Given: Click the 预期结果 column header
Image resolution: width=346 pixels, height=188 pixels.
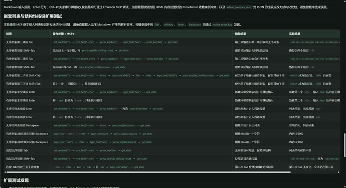Looking at the screenshot, I should point(240,34).
